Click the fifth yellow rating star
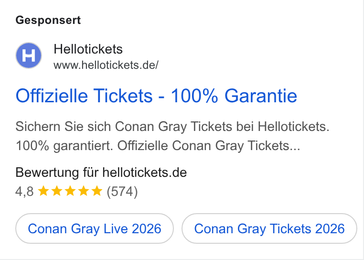Image resolution: width=364 pixels, height=260 pixels. (97, 191)
